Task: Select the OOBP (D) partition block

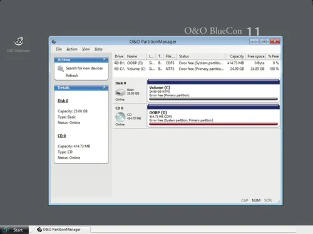Action: point(213,116)
